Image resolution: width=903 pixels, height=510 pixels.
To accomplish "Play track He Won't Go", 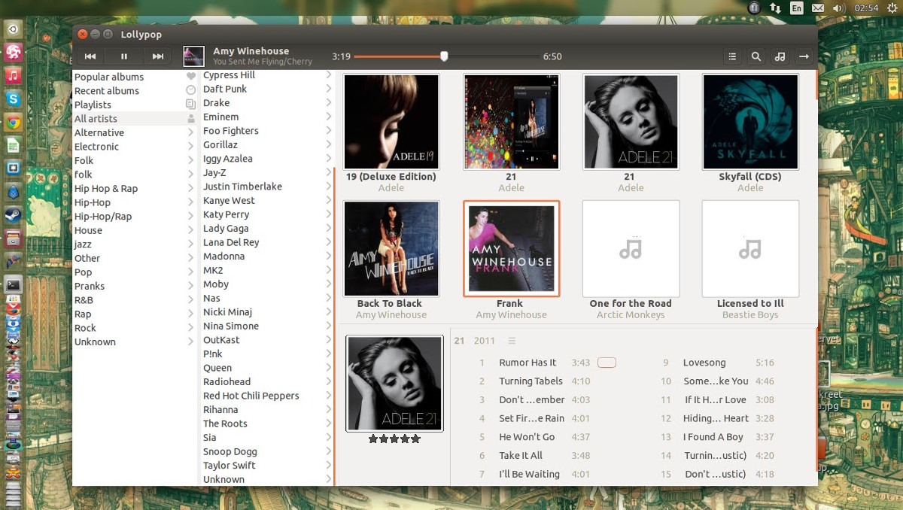I will [x=527, y=437].
